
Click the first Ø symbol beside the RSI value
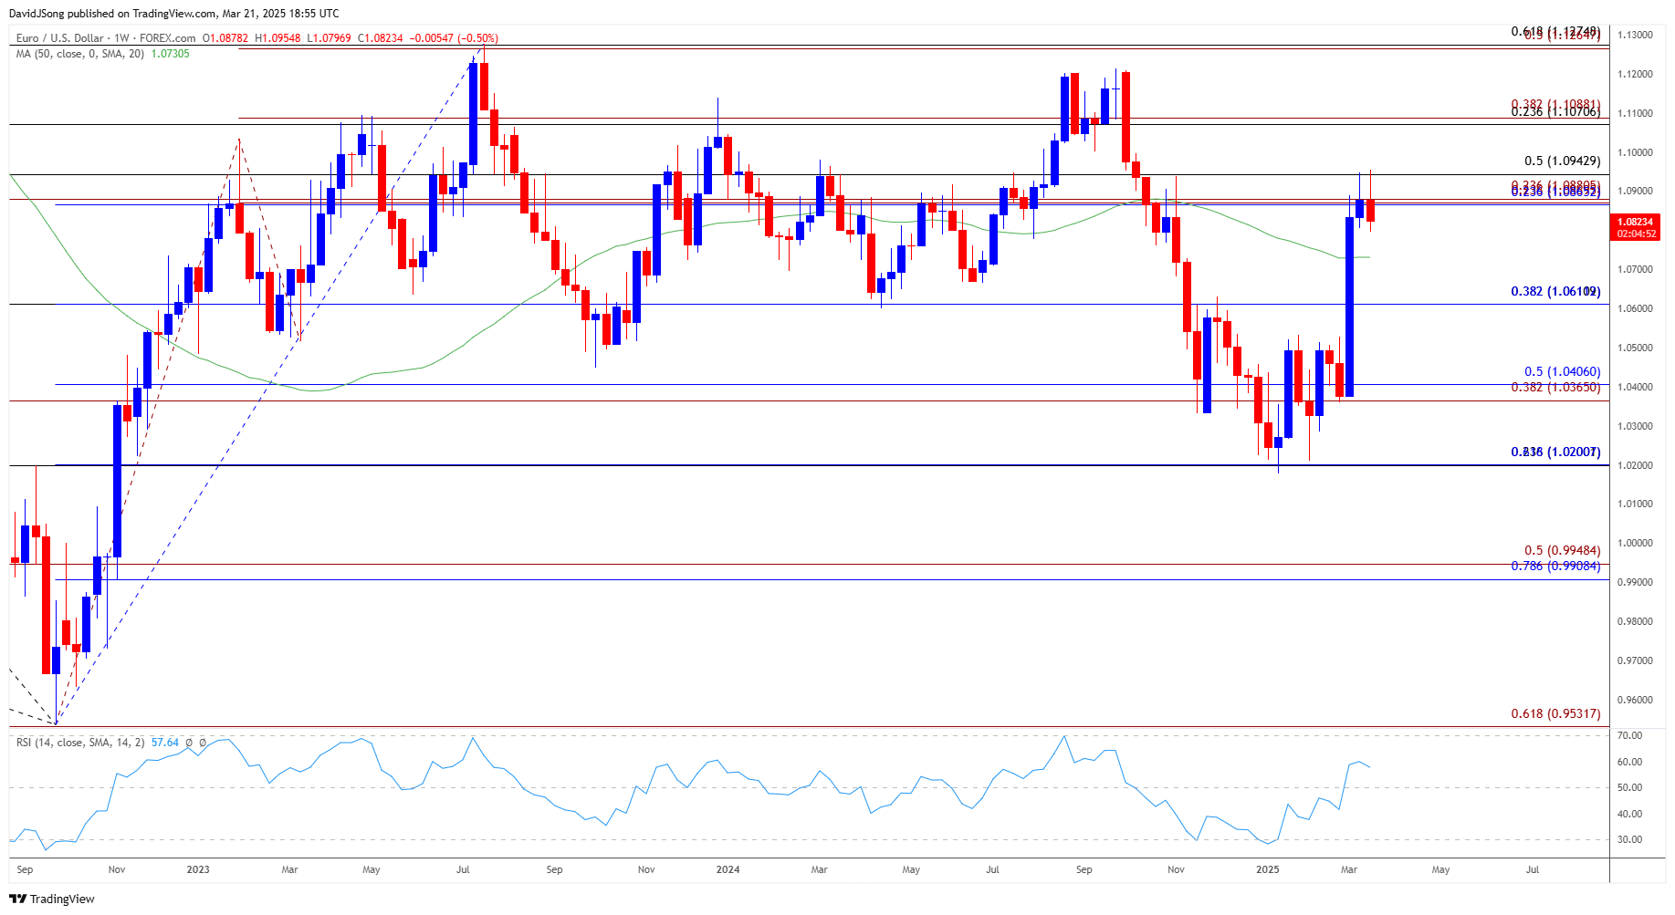coord(190,743)
